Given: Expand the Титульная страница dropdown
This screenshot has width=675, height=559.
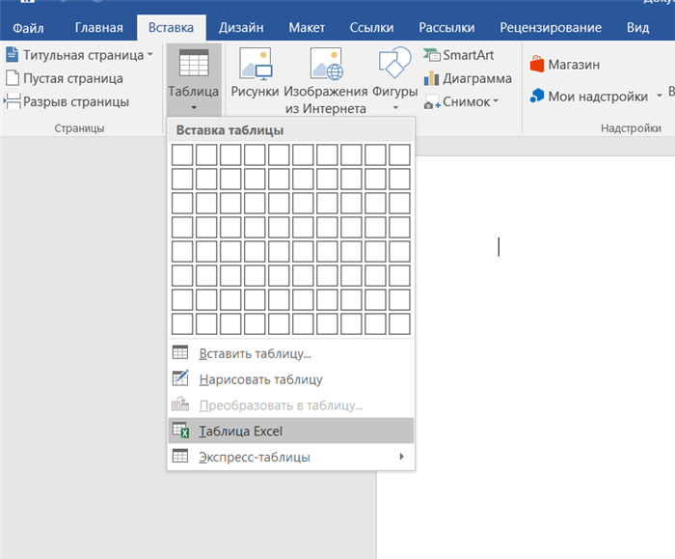Looking at the screenshot, I should pyautogui.click(x=149, y=55).
